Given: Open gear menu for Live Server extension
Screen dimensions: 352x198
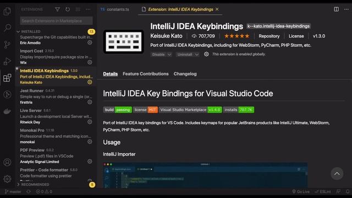Looking at the screenshot, I should click(90, 122).
